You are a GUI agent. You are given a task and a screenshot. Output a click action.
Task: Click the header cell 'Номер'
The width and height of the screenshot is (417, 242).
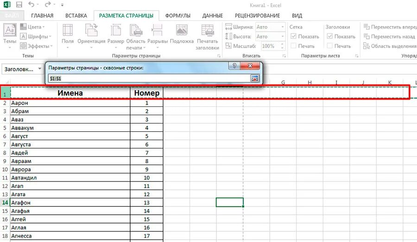(x=146, y=93)
